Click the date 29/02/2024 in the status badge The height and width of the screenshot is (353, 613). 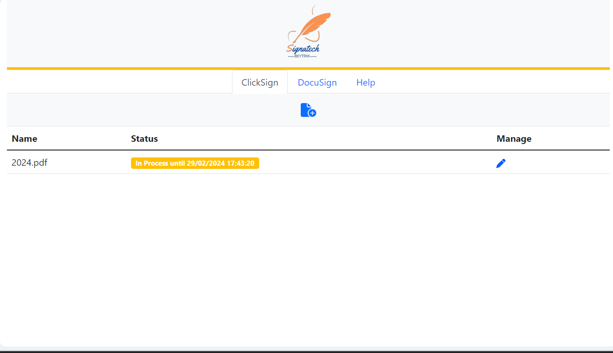tap(206, 163)
